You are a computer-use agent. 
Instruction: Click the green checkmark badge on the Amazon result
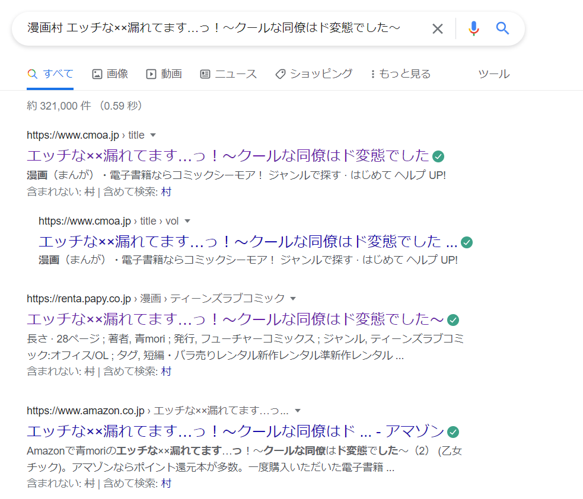pos(453,431)
